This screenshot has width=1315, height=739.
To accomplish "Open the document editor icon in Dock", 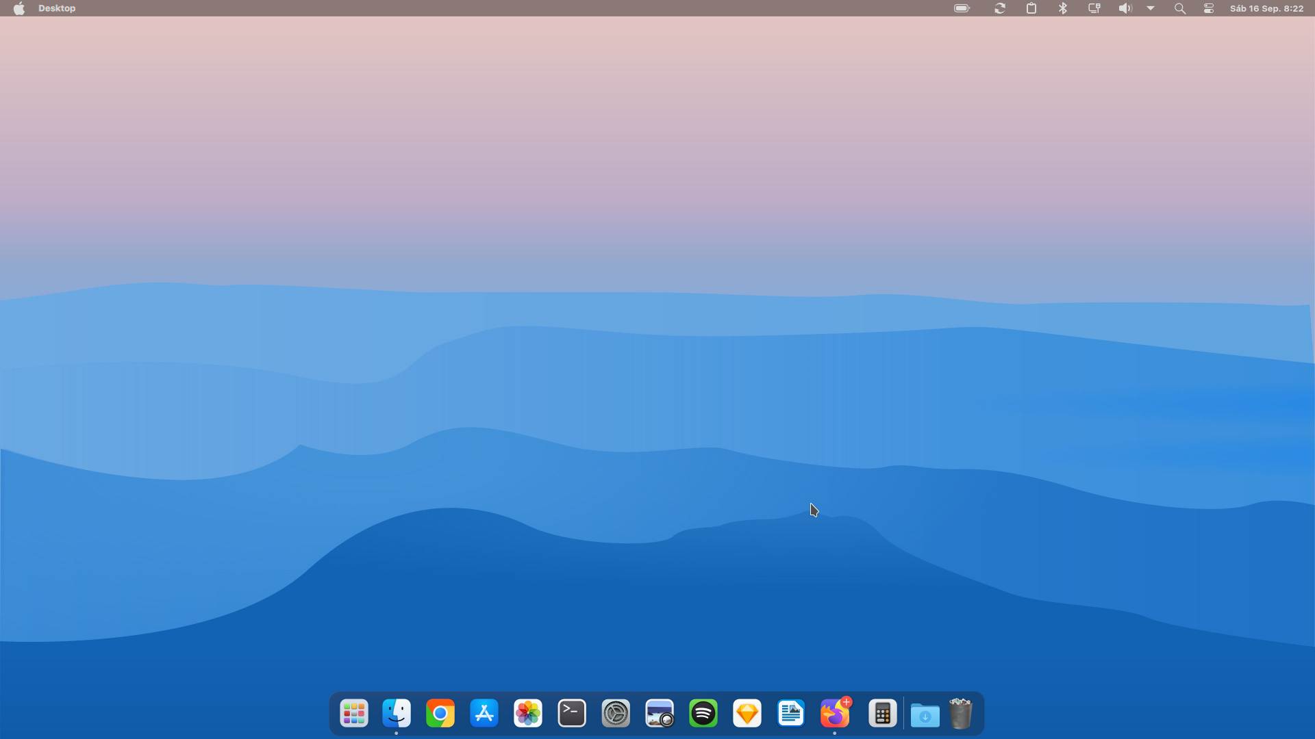I will coord(791,714).
